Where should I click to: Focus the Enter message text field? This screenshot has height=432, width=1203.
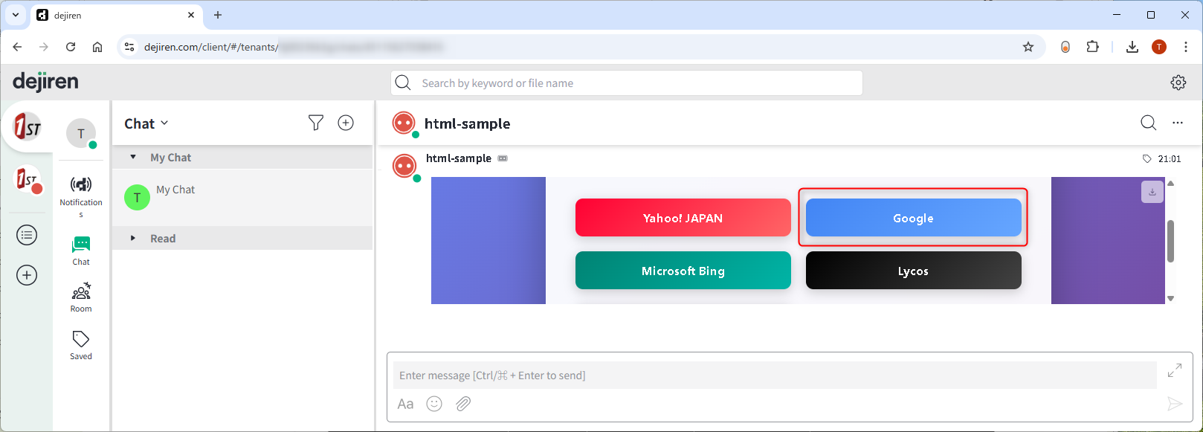(775, 375)
